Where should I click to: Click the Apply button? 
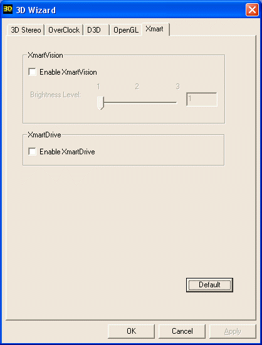pos(233,331)
